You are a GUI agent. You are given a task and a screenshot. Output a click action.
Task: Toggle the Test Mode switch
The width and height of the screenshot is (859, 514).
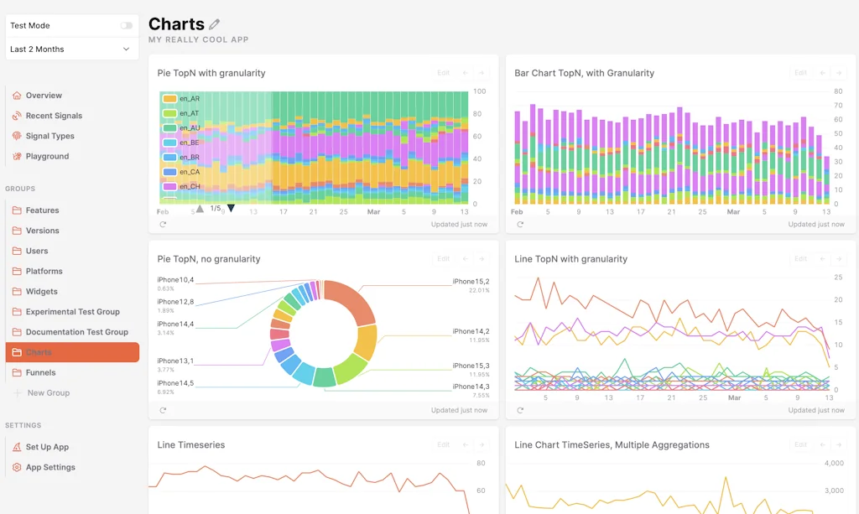coord(126,26)
